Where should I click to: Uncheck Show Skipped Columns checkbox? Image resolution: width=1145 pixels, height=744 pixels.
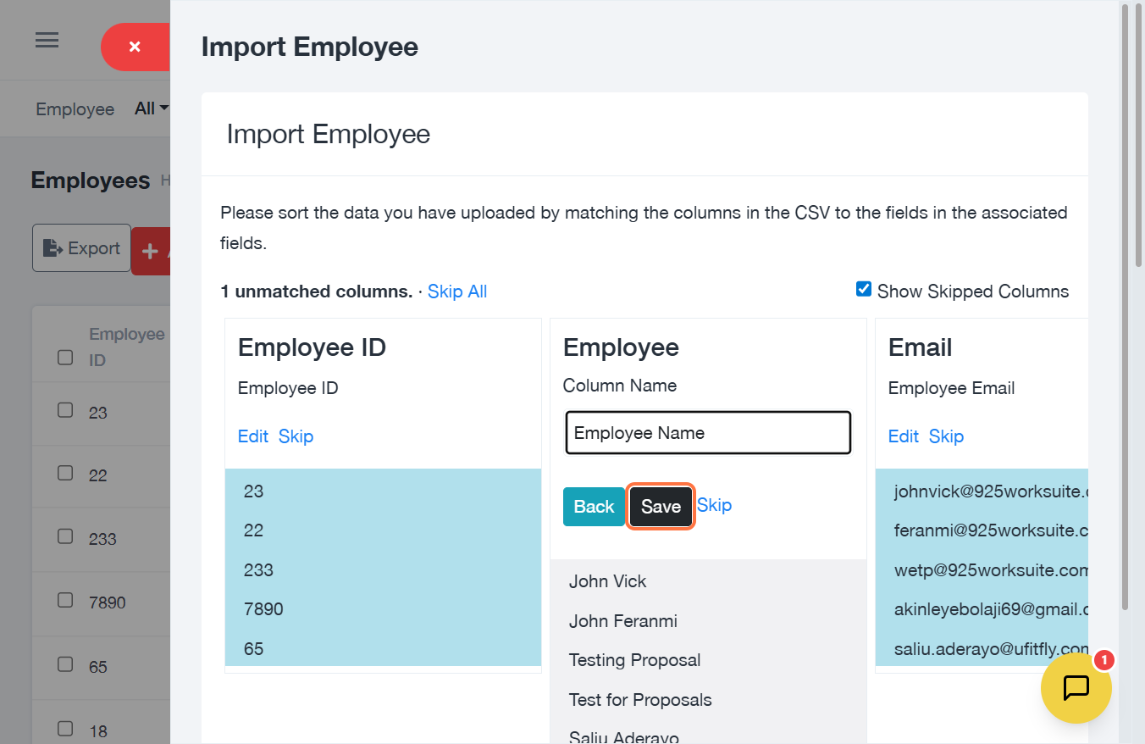864,290
